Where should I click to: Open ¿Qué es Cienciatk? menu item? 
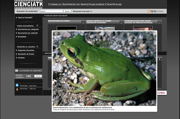point(25,18)
